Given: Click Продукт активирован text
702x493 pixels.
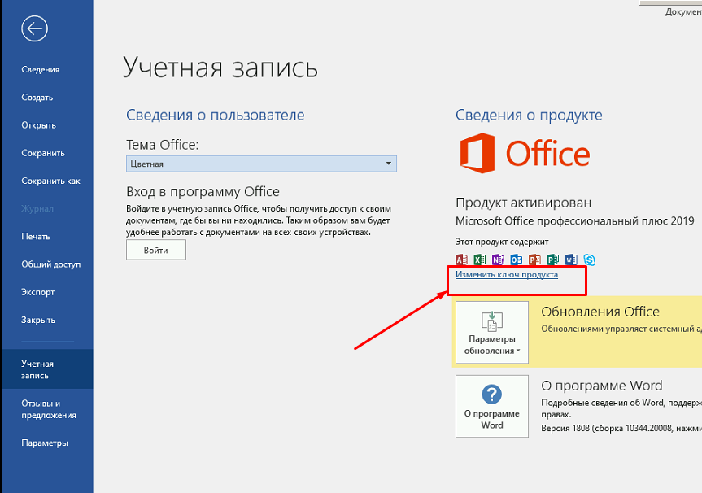Looking at the screenshot, I should click(x=523, y=203).
